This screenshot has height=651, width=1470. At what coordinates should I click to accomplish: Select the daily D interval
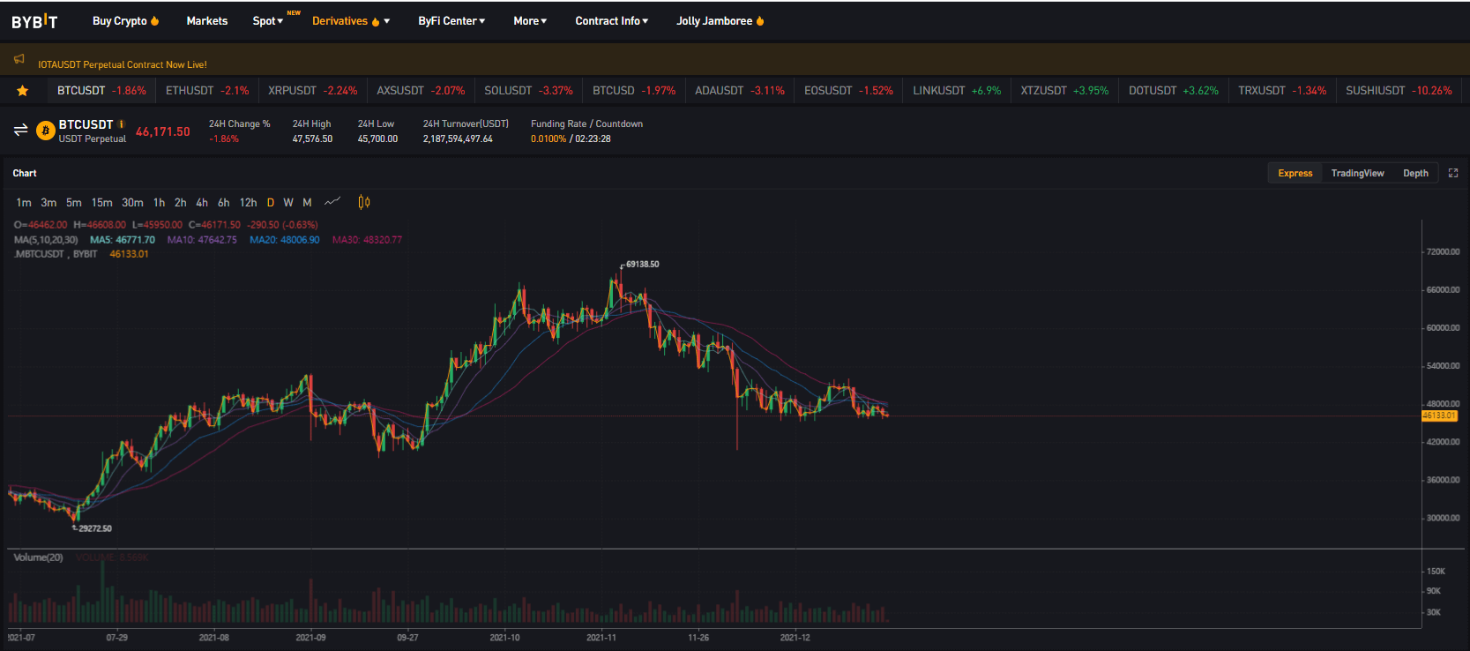click(x=271, y=203)
